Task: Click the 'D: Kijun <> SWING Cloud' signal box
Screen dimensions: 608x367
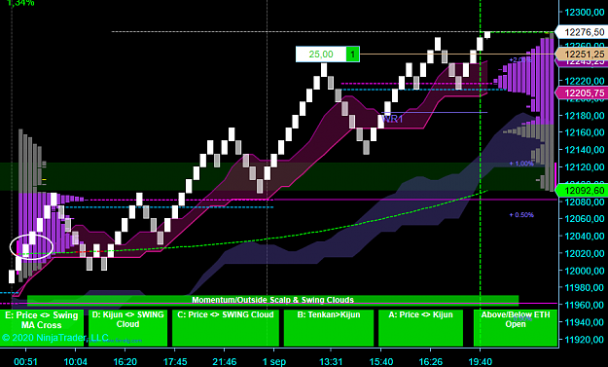Action: pyautogui.click(x=128, y=328)
